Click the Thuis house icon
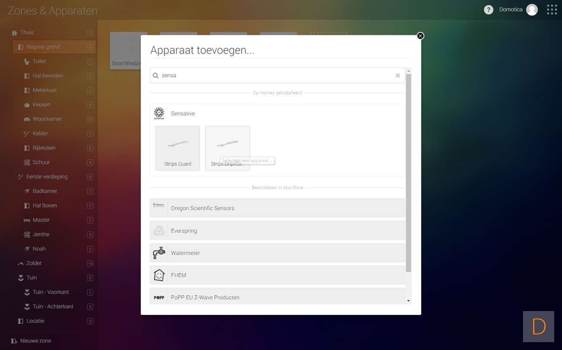The image size is (562, 350). [14, 33]
